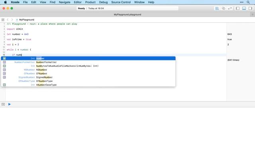Open the Edit menu
The width and height of the screenshot is (255, 143).
(x=33, y=2)
